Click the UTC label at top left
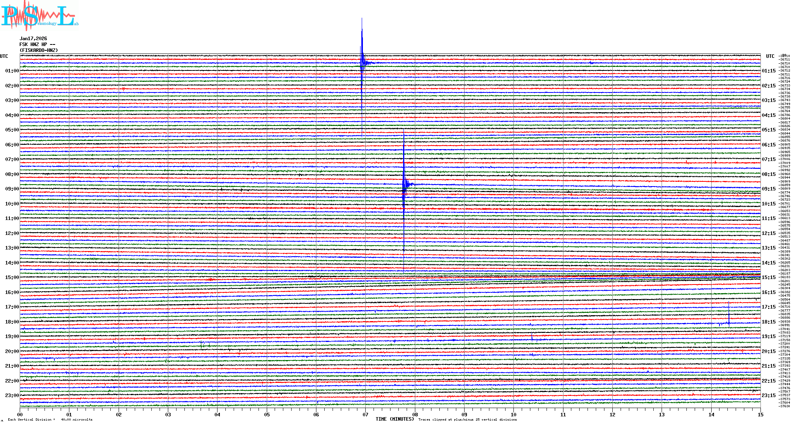This screenshot has width=792, height=425. point(4,56)
